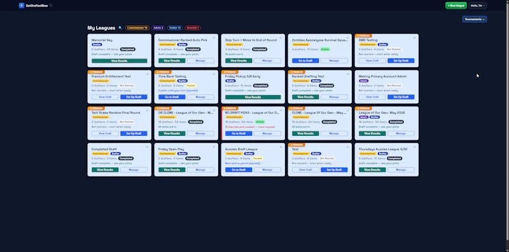The height and width of the screenshot is (252, 509).
Task: View Draft for Test Snake Random Final Round
Action: (x=105, y=133)
